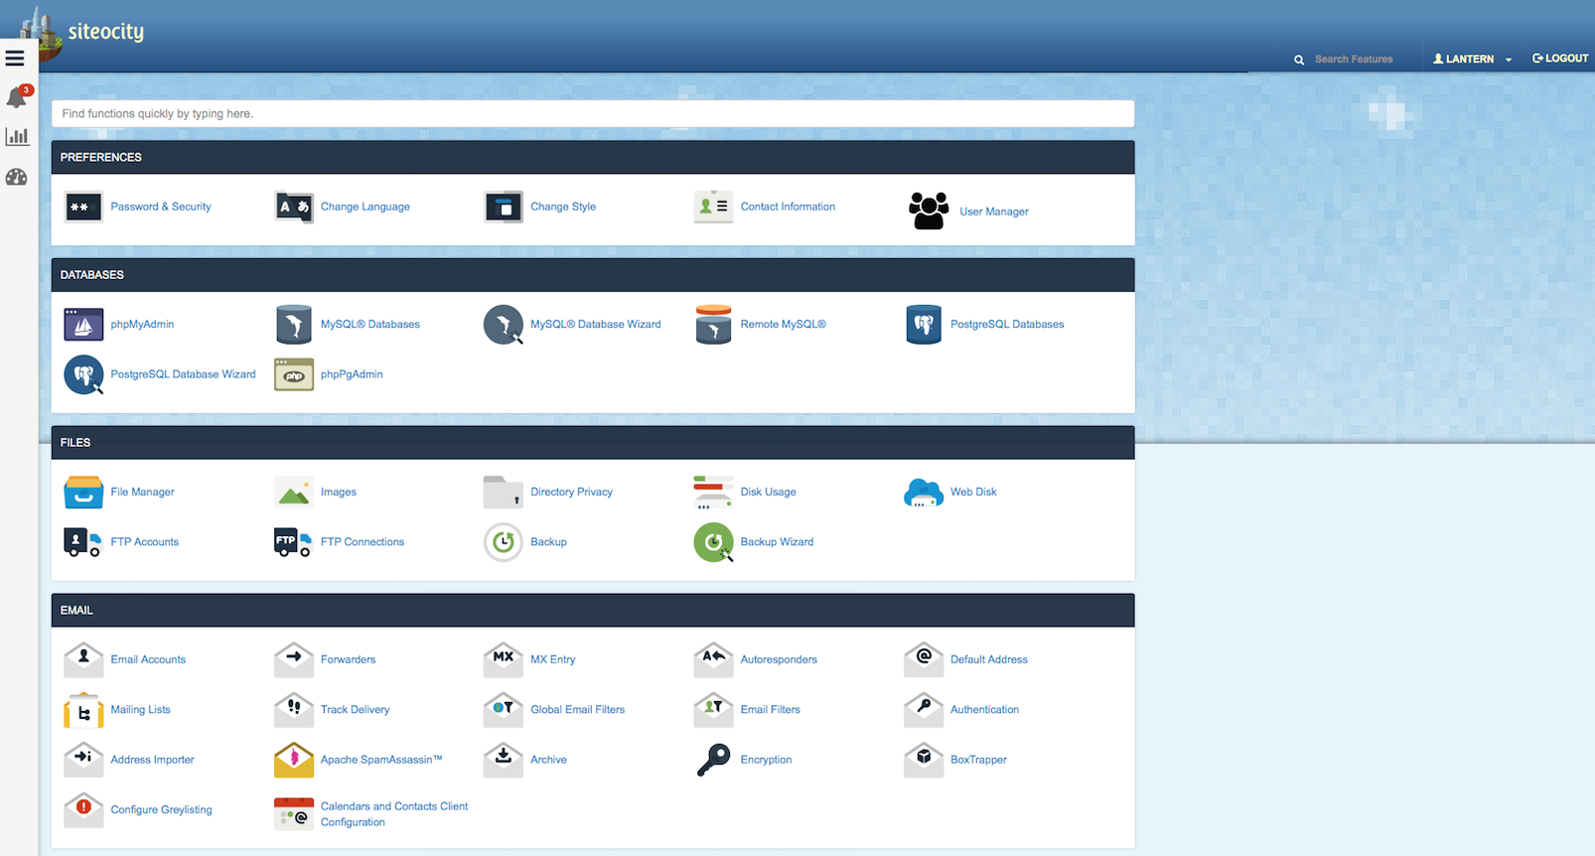The image size is (1595, 856).
Task: Open the Encryption key icon
Action: point(713,760)
